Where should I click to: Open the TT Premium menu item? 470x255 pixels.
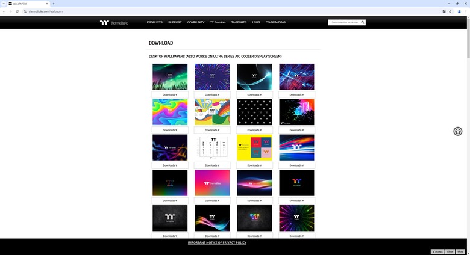coord(218,22)
